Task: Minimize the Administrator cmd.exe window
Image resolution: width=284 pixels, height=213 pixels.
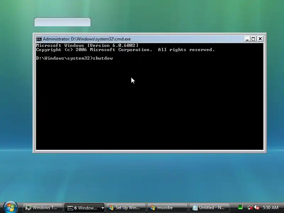Action: point(247,39)
